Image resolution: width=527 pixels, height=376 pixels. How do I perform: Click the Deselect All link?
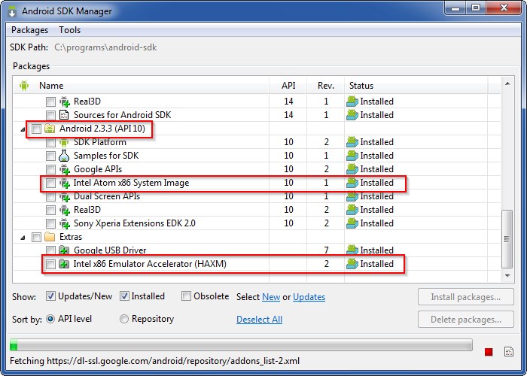point(259,320)
